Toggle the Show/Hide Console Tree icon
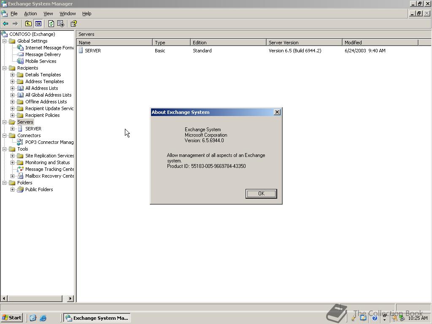 tap(38, 24)
